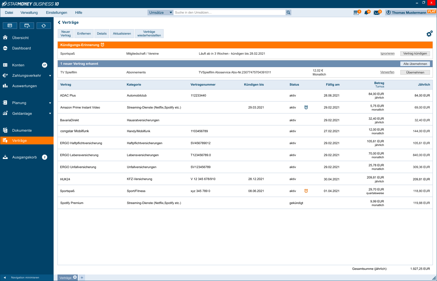Click the Verwerfen link
The width and height of the screenshot is (437, 281).
(387, 72)
